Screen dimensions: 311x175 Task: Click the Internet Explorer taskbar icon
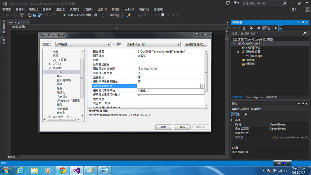[x=20, y=170]
